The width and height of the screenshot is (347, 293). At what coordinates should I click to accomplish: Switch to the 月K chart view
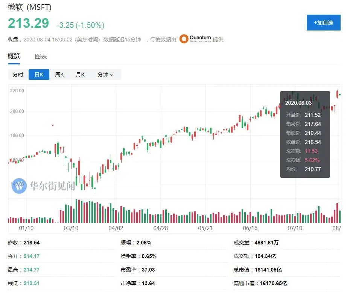pyautogui.click(x=80, y=75)
